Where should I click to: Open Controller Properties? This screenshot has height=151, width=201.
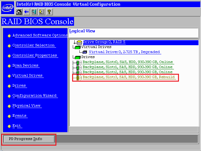[35, 56]
